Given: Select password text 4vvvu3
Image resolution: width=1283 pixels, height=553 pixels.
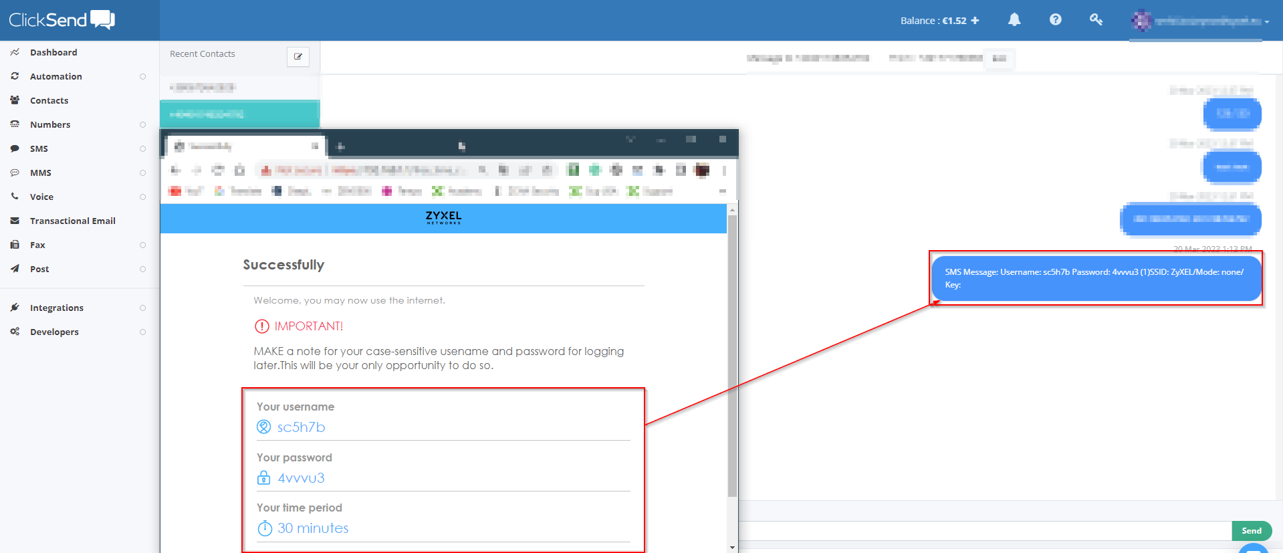Looking at the screenshot, I should [x=302, y=478].
